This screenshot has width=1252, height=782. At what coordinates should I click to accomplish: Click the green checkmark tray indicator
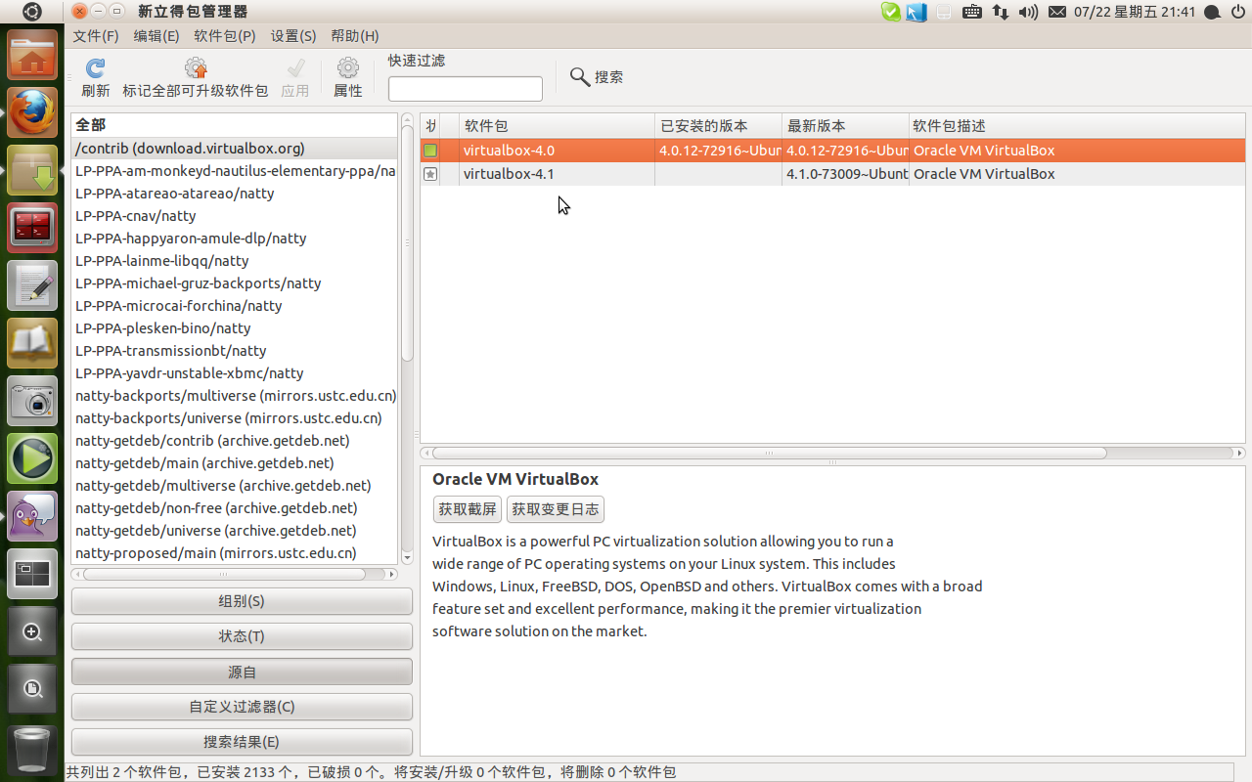890,12
